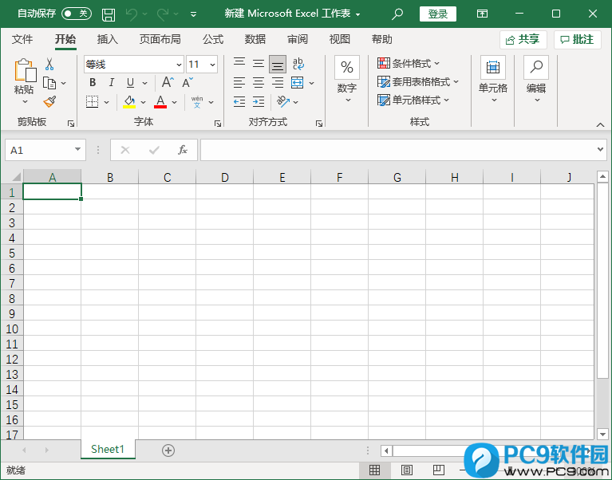612x480 pixels.
Task: Open font size dropdown showing 11
Action: point(212,65)
